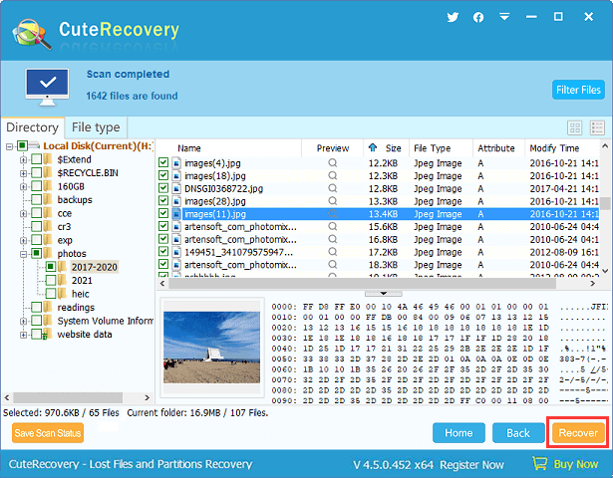Click the Recover button
Image resolution: width=613 pixels, height=478 pixels.
click(x=578, y=433)
